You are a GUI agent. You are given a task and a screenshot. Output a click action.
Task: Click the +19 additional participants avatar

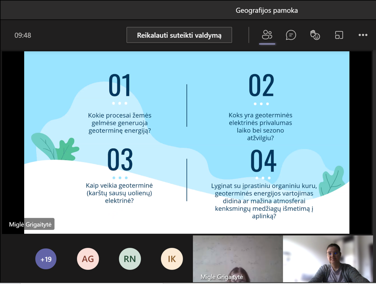[46, 259]
